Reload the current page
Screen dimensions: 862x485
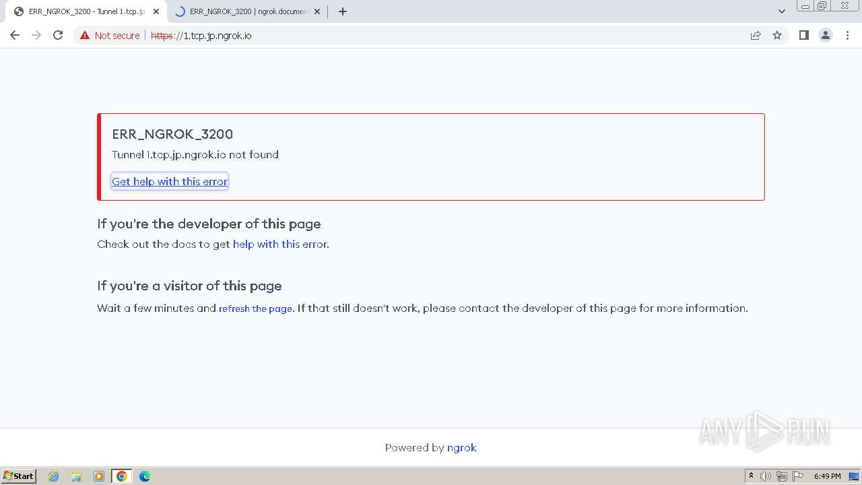58,35
